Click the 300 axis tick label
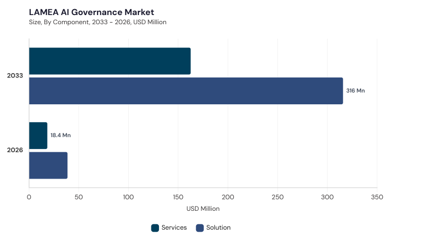 (x=328, y=197)
